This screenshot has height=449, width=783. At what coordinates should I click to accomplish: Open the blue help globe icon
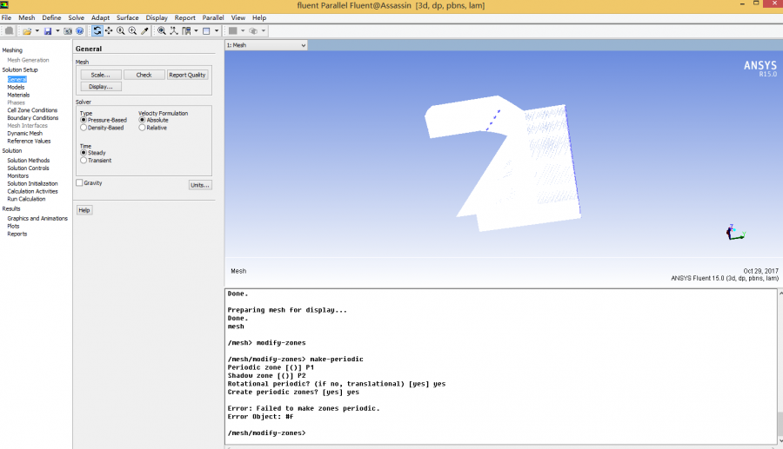79,31
